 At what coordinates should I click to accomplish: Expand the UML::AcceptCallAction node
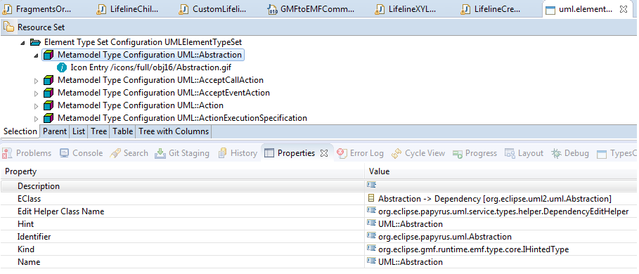[37, 81]
